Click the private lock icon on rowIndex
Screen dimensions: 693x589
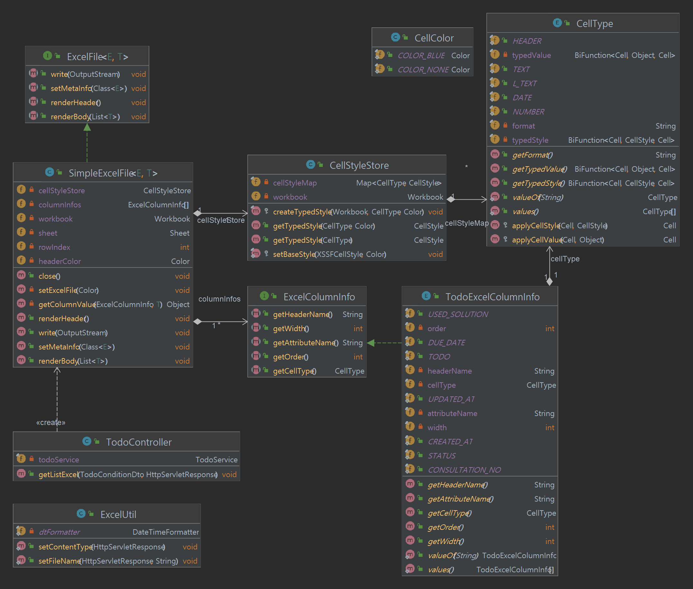(x=32, y=246)
